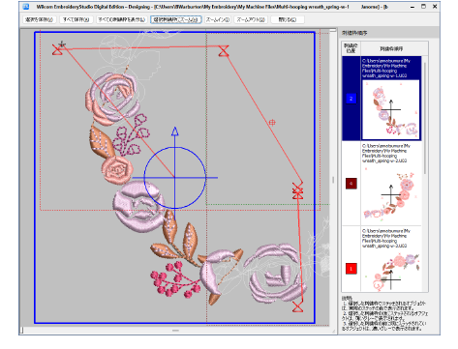This screenshot has height=349, width=458.
Task: Click the blue arrow tip above hoop center
Action: 175,131
